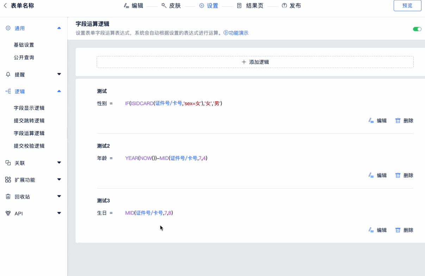Click the delete trash icon for 测试3
The image size is (425, 276).
[x=398, y=230]
